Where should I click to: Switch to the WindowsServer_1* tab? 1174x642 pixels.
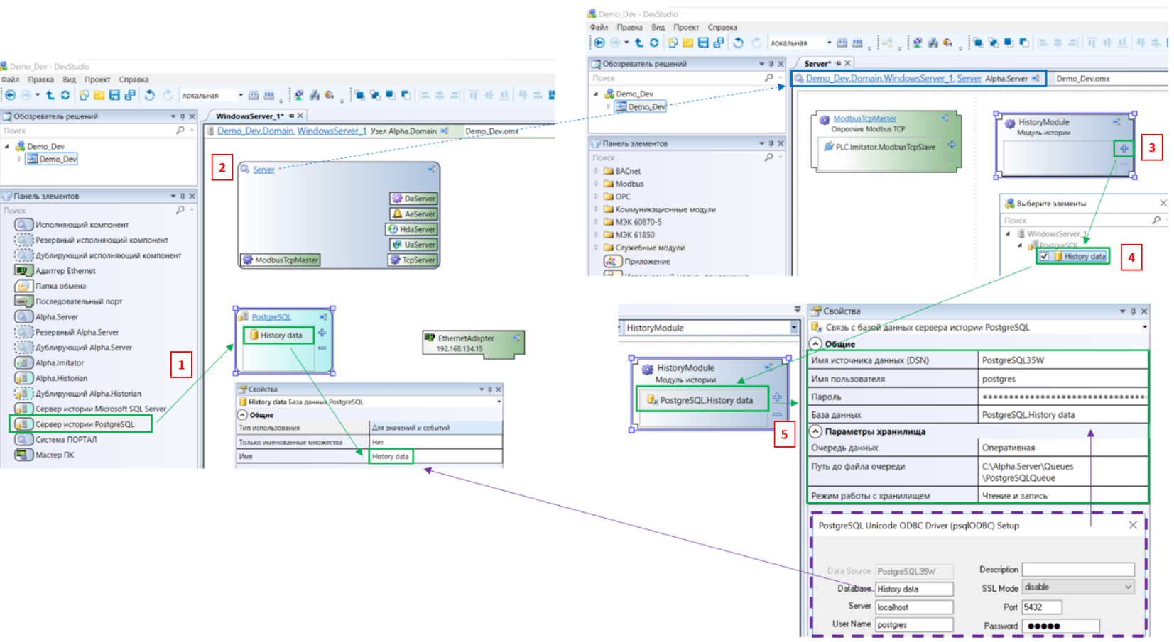250,116
